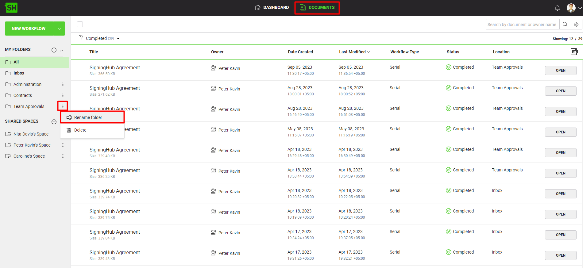Click the SigningHub logo
Image resolution: width=583 pixels, height=268 pixels.
[11, 8]
